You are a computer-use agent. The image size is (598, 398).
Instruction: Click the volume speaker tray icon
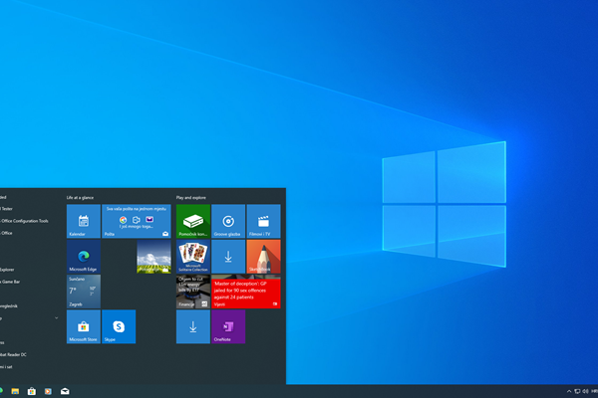pos(585,391)
